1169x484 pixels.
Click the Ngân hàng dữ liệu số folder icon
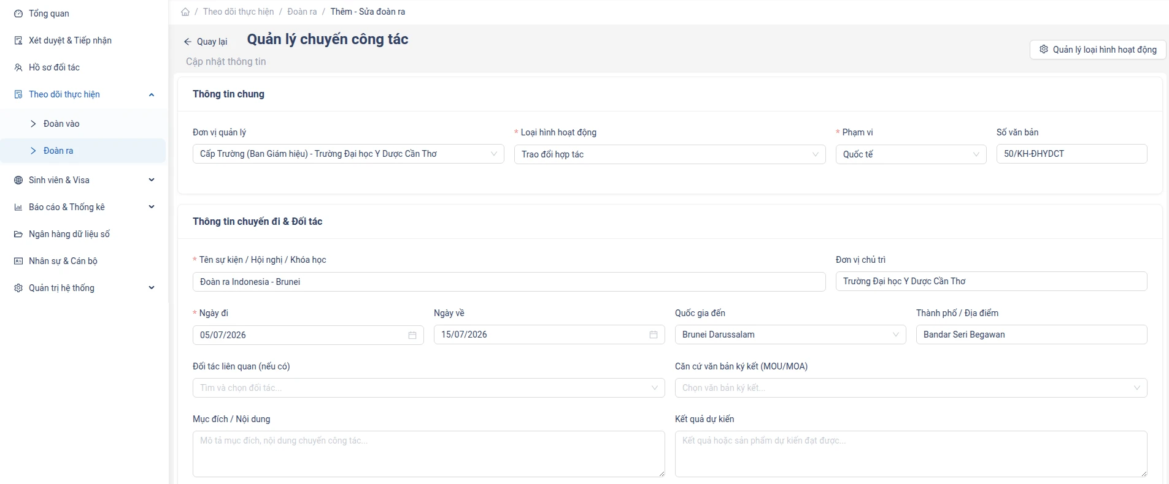click(18, 234)
